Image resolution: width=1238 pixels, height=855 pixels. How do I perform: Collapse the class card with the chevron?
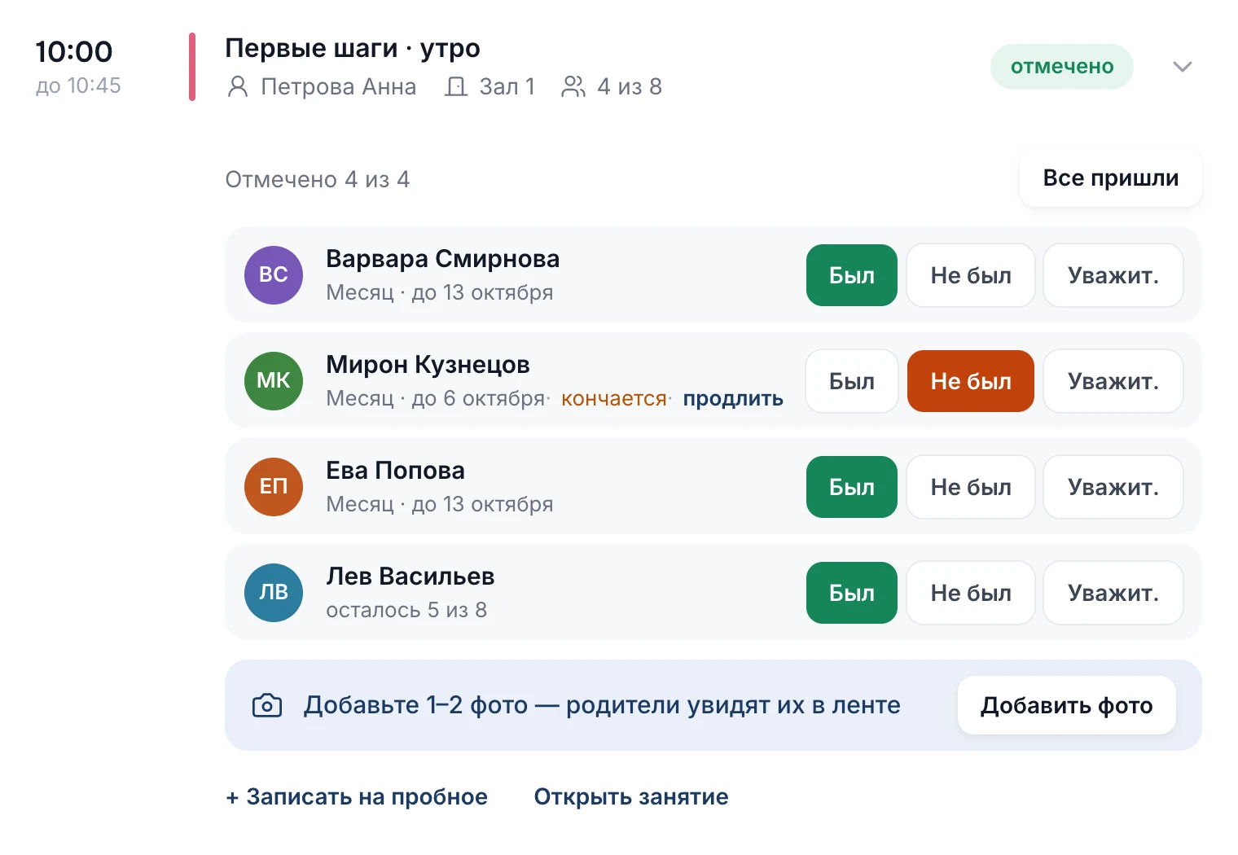(x=1182, y=67)
